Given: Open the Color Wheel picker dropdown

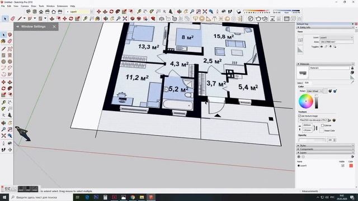Looking at the screenshot, I should coord(314,91).
